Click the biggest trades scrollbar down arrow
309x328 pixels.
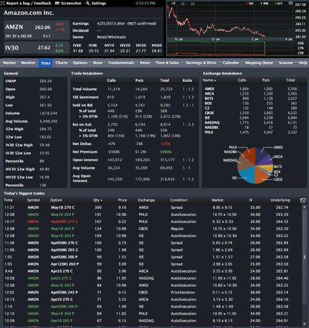(x=304, y=324)
